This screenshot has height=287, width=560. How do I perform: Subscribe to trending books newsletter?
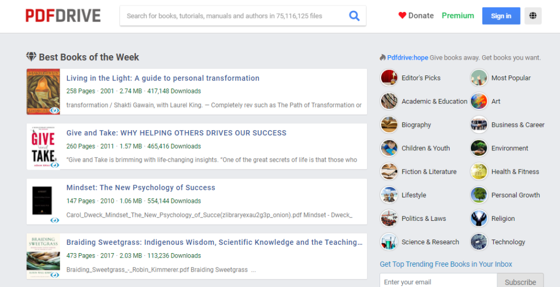point(521,282)
